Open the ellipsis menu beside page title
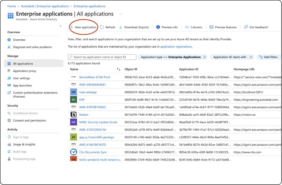 (121, 14)
